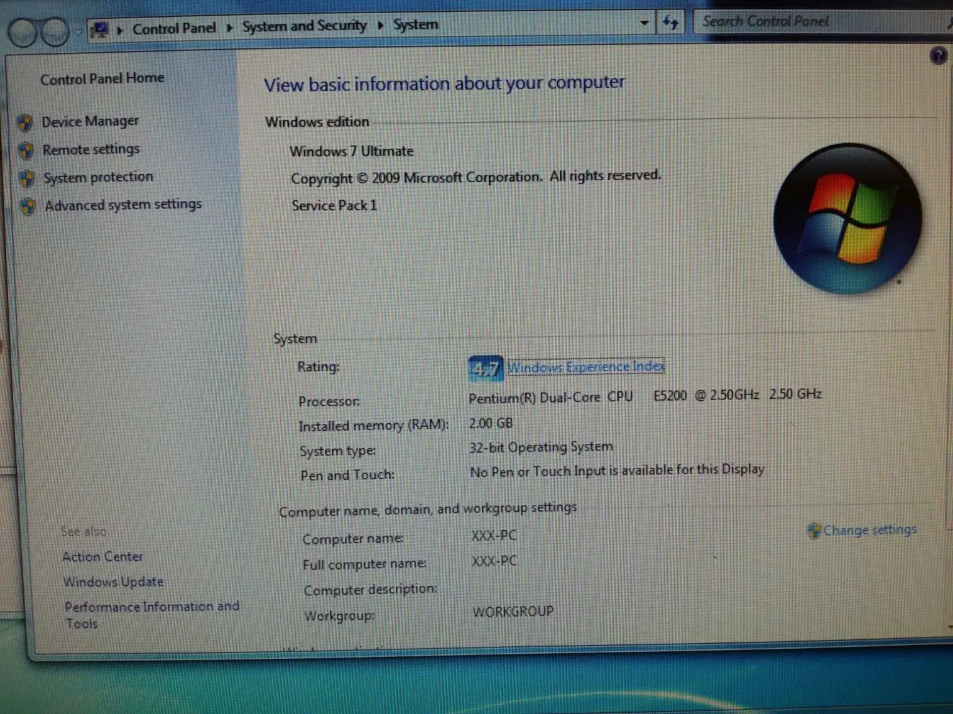Click the 4.7 rating badge
This screenshot has width=953, height=714.
pos(485,368)
